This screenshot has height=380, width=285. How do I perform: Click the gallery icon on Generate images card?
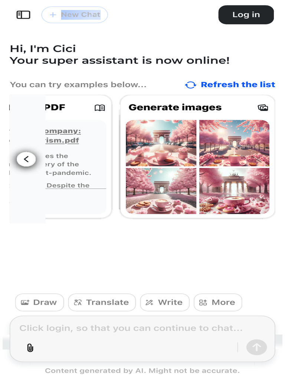coord(263,108)
